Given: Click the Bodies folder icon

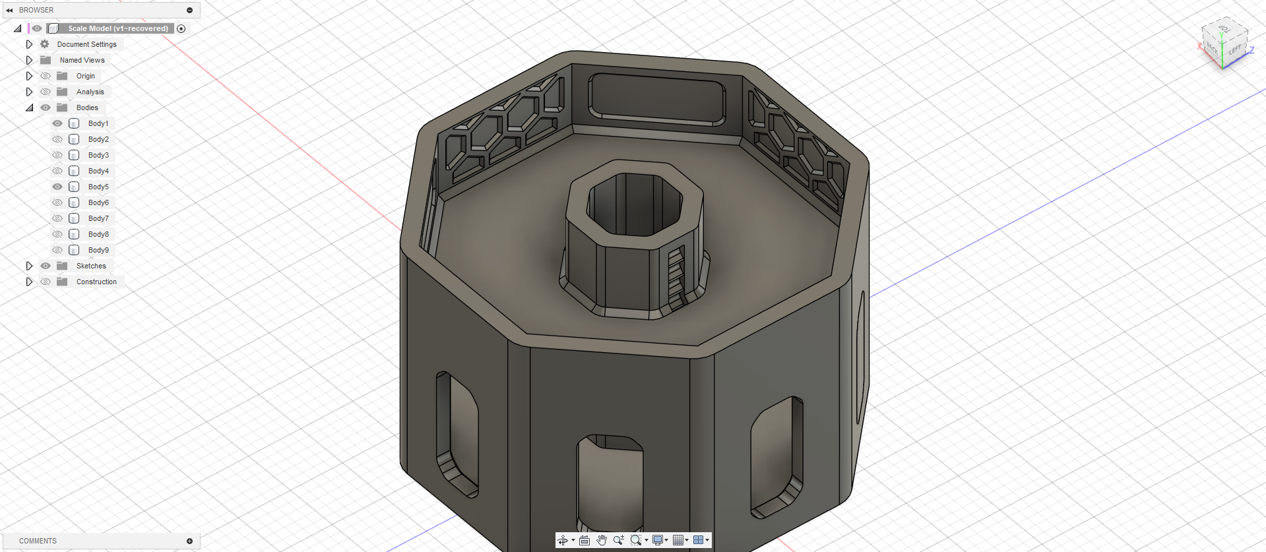Looking at the screenshot, I should tap(62, 107).
